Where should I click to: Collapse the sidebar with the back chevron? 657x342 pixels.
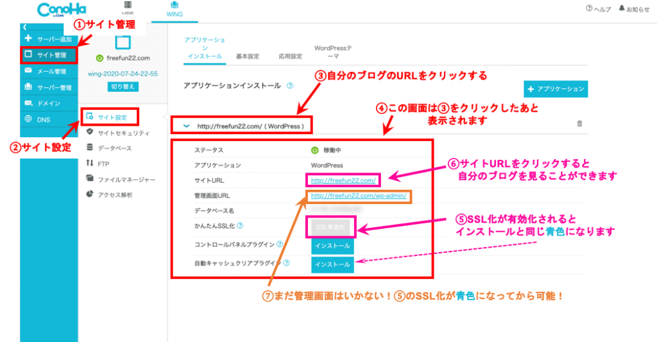25,27
